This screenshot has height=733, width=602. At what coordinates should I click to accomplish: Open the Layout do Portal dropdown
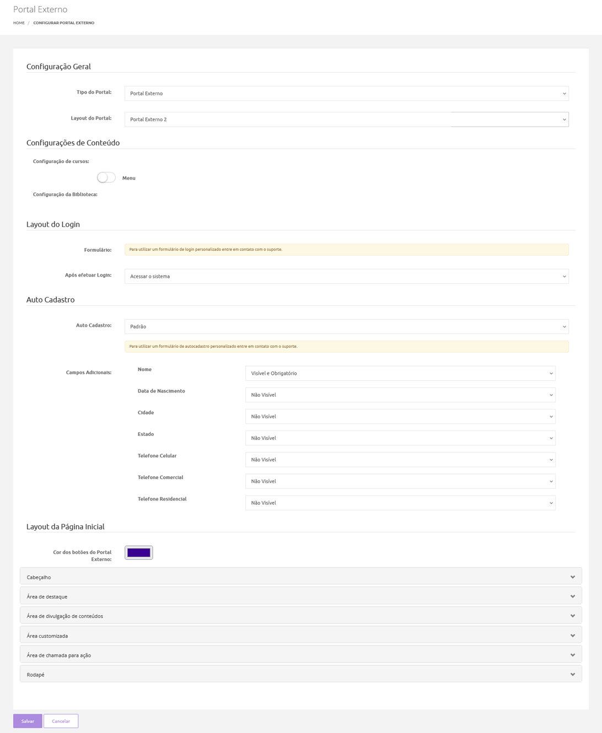point(346,119)
